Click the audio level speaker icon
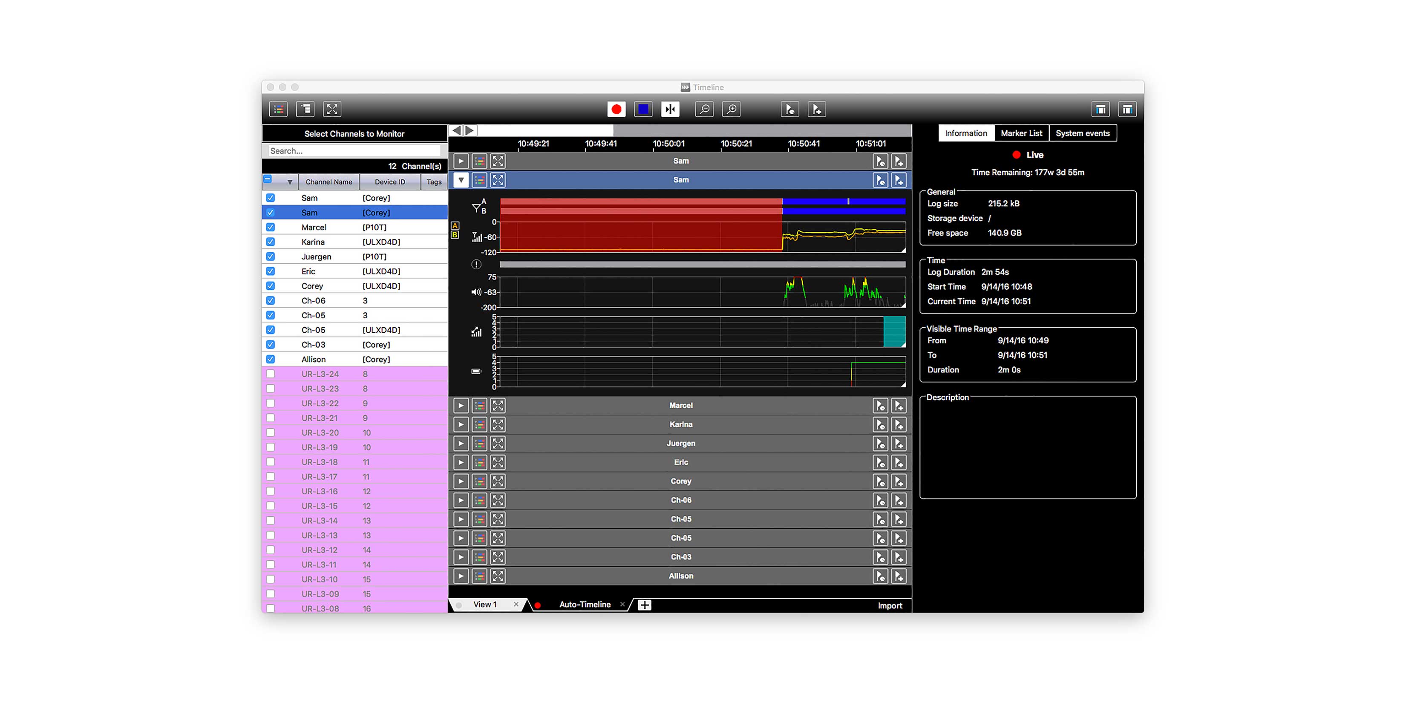Screen dimensions: 1406x703 (x=476, y=292)
